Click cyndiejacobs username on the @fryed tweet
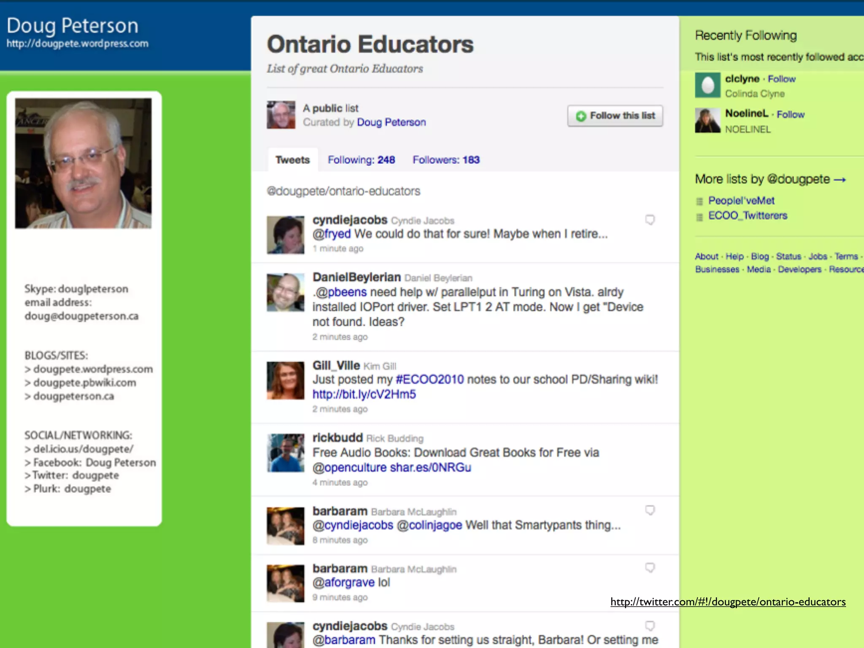This screenshot has height=648, width=864. coord(350,220)
